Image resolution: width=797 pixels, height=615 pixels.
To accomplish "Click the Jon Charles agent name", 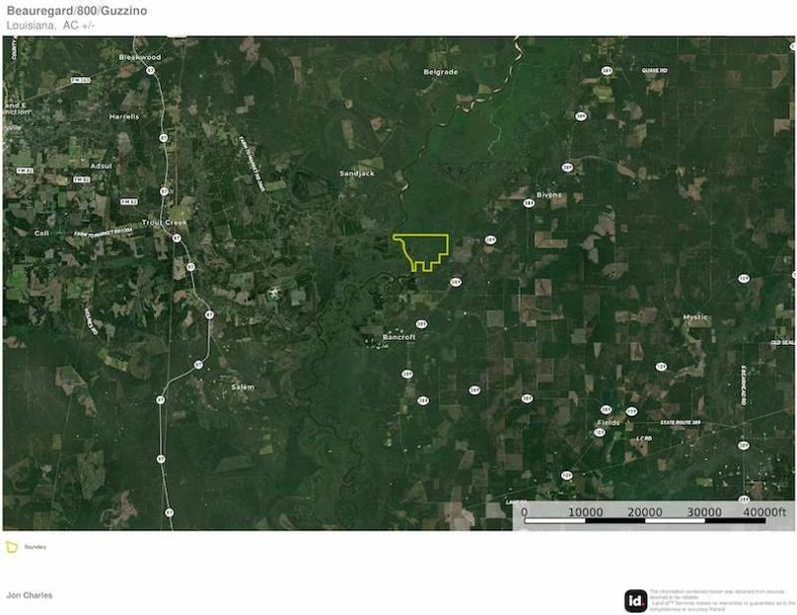I will click(x=30, y=595).
